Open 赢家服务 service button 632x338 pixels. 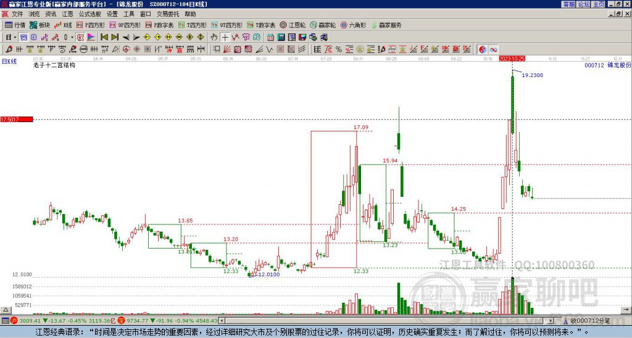(386, 25)
